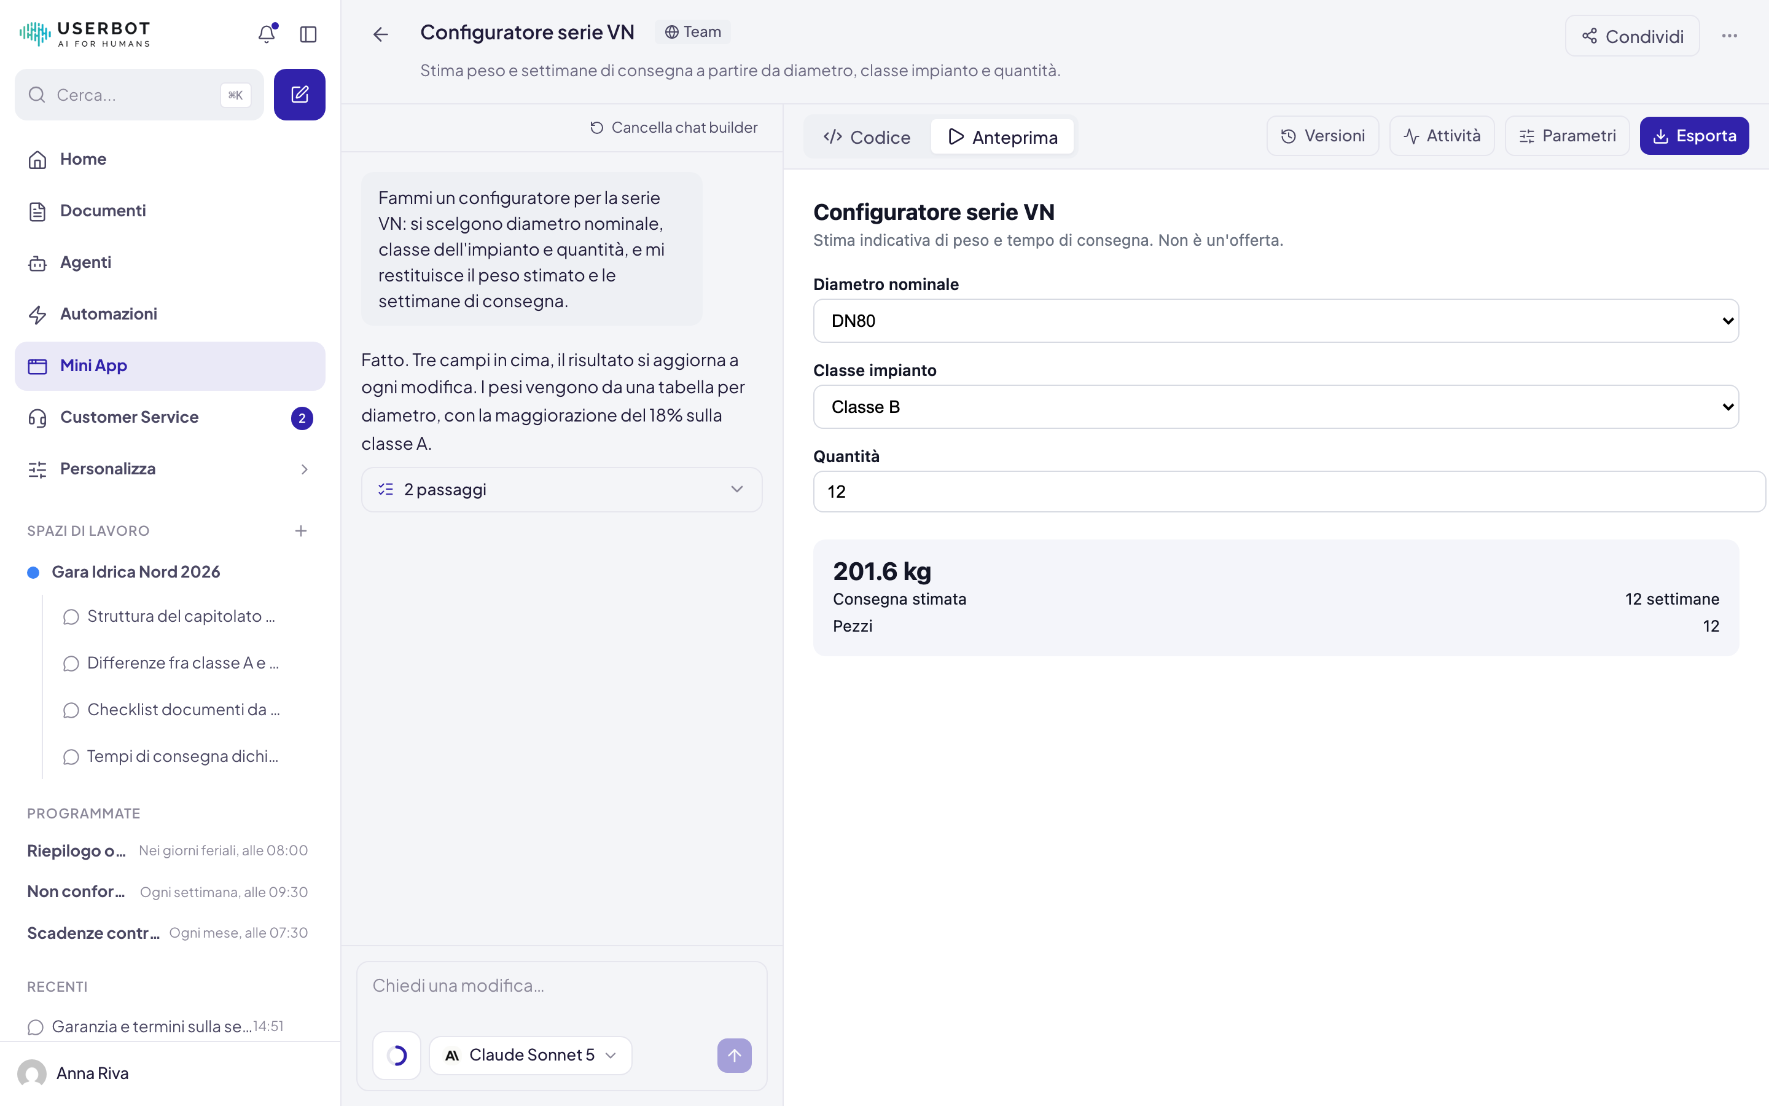Click the Esporta button
This screenshot has height=1106, width=1769.
click(1693, 136)
